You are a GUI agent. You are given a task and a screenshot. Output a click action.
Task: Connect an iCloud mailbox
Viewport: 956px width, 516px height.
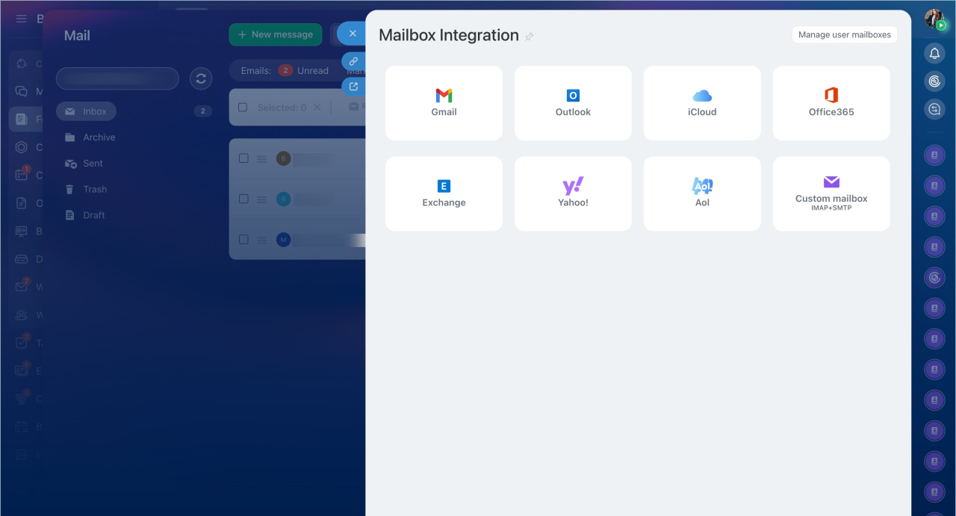[702, 103]
